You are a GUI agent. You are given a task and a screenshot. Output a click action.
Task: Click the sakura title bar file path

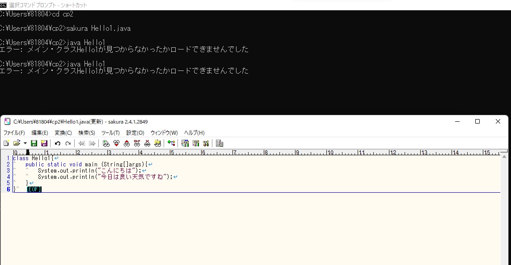coord(58,122)
